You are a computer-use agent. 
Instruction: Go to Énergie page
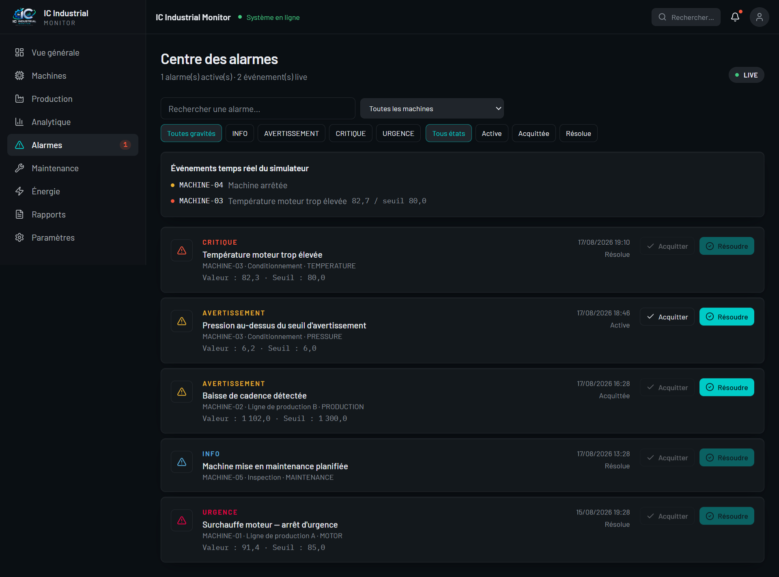click(x=73, y=191)
